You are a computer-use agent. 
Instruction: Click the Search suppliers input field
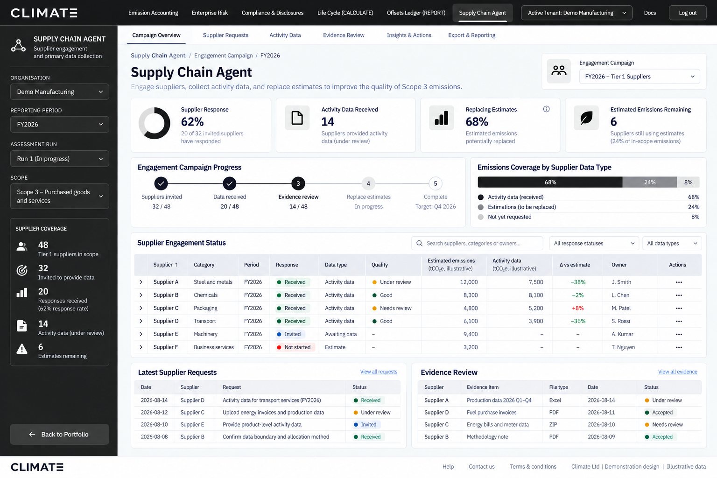pos(477,243)
